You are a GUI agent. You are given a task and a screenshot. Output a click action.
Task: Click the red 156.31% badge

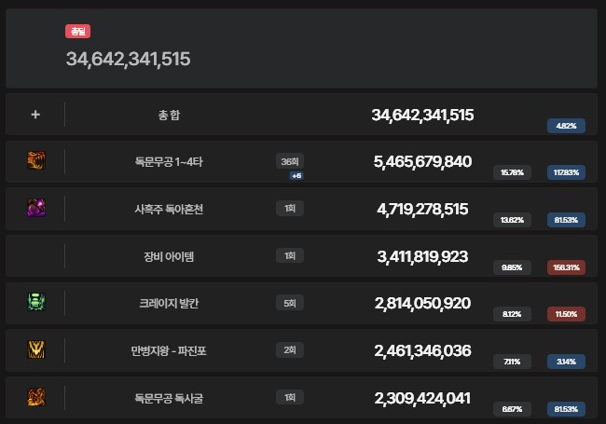pyautogui.click(x=567, y=267)
